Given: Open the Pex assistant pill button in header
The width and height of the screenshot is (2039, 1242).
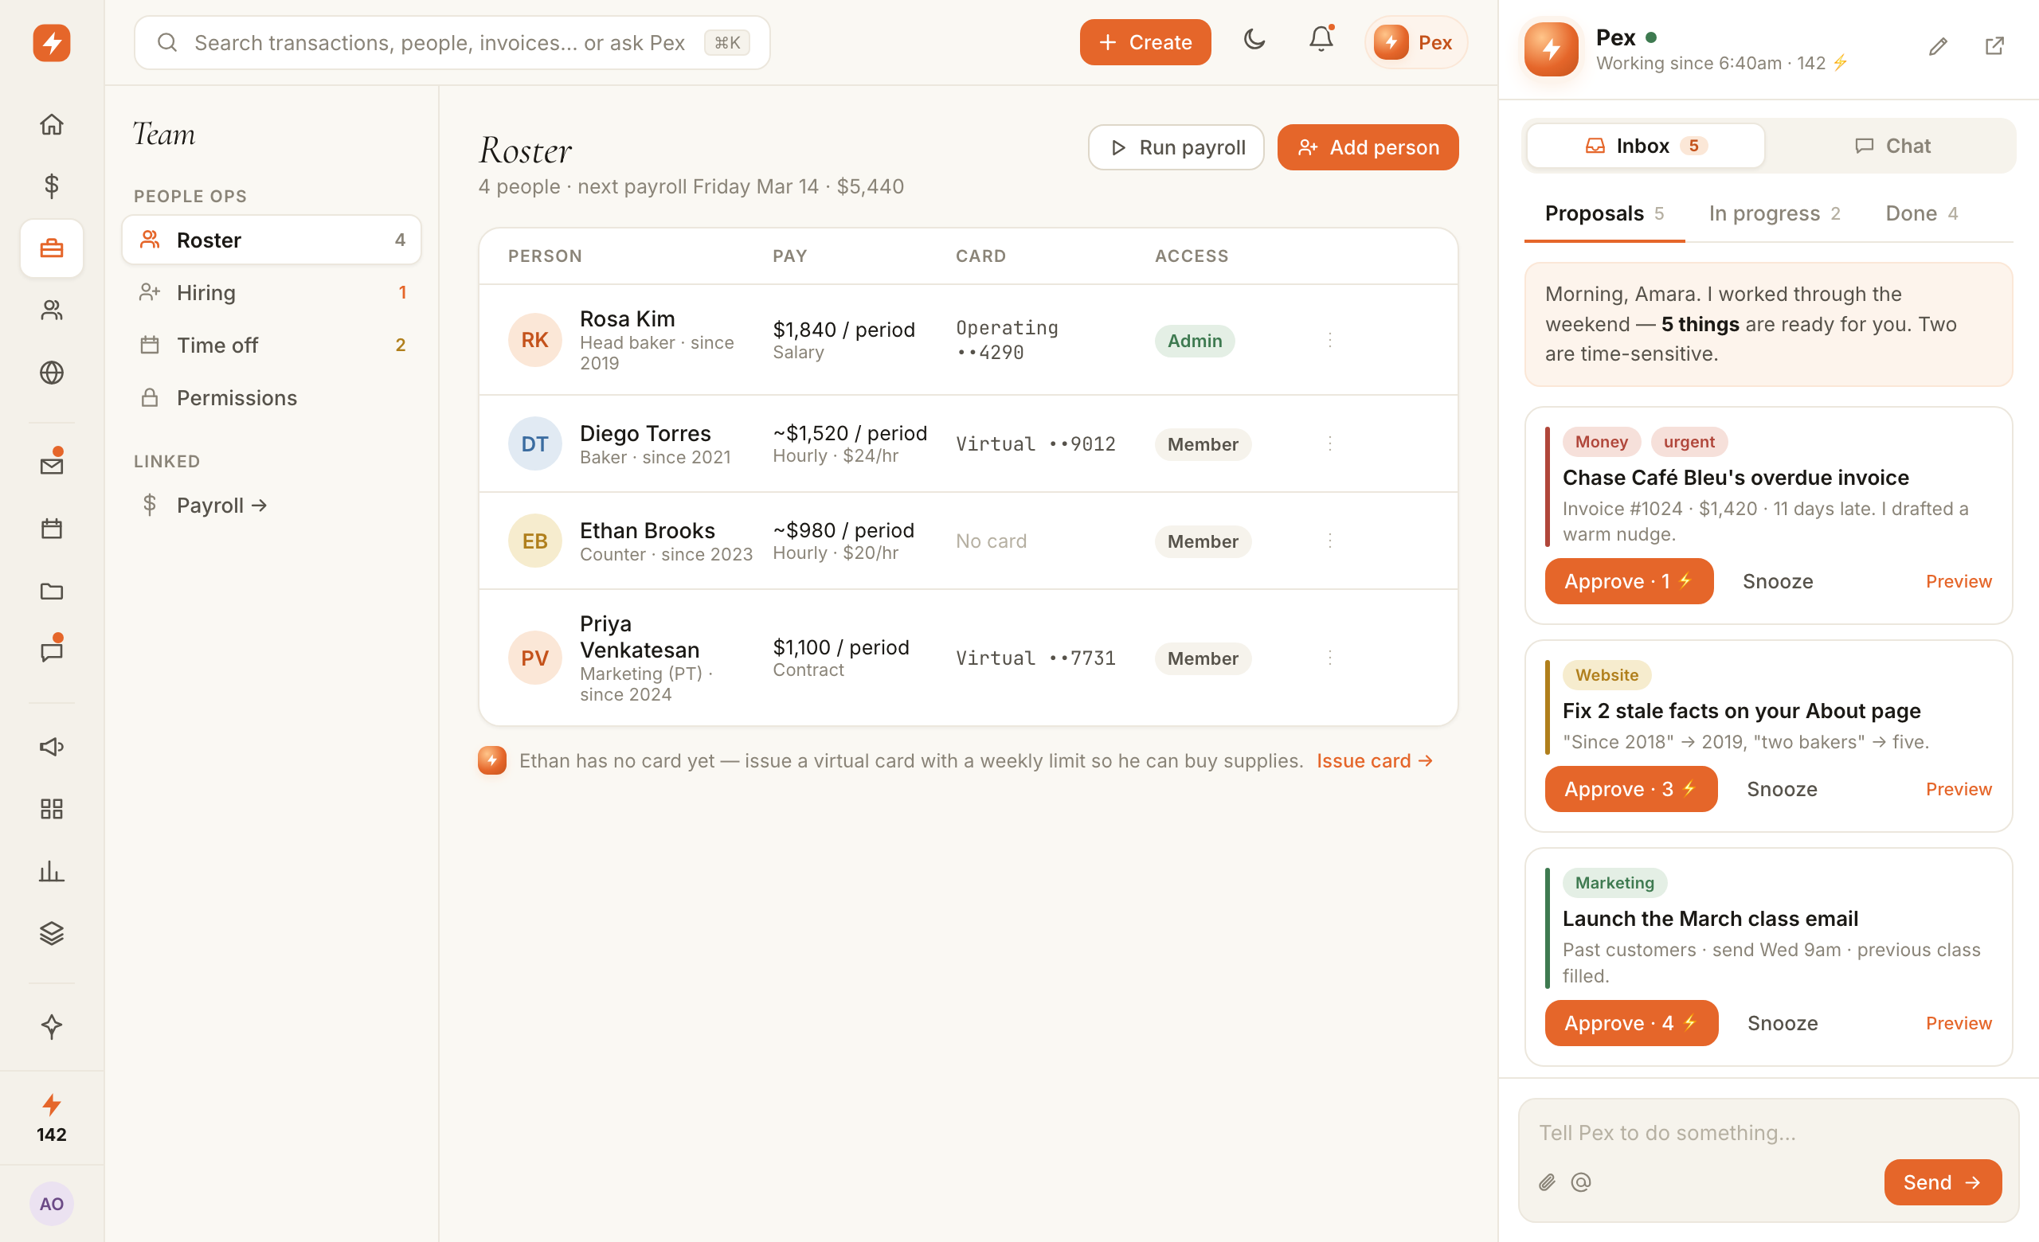Looking at the screenshot, I should pos(1416,42).
